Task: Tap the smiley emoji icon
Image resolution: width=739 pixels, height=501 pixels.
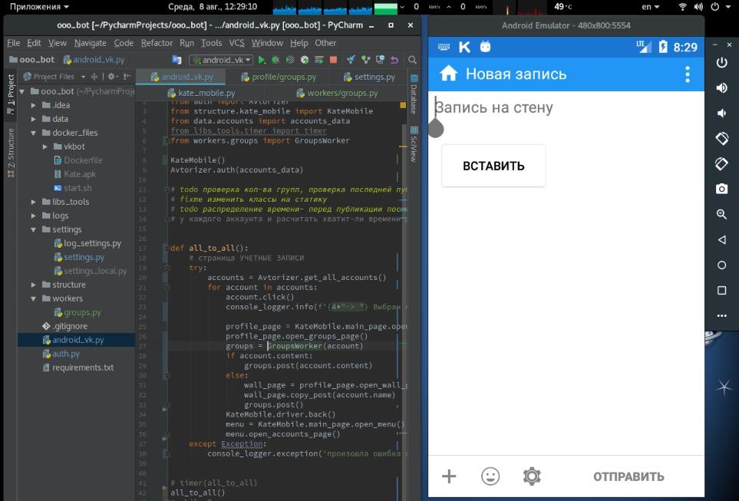Action: [x=490, y=476]
